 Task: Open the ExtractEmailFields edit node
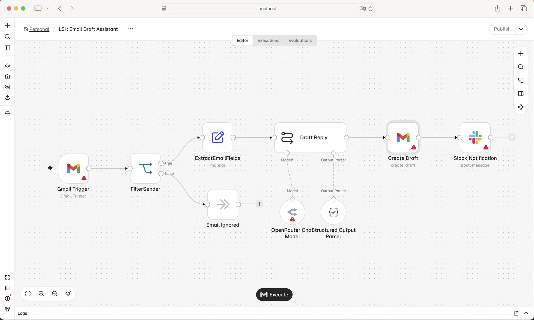217,137
